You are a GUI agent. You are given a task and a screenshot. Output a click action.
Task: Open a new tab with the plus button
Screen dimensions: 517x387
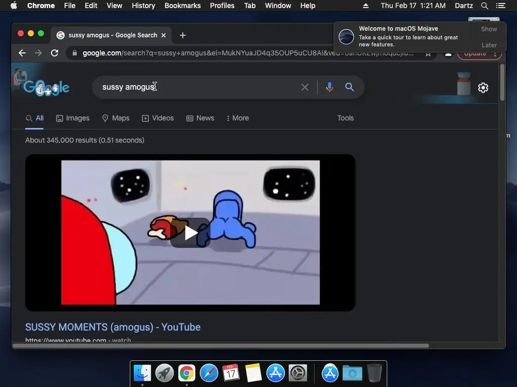183,35
